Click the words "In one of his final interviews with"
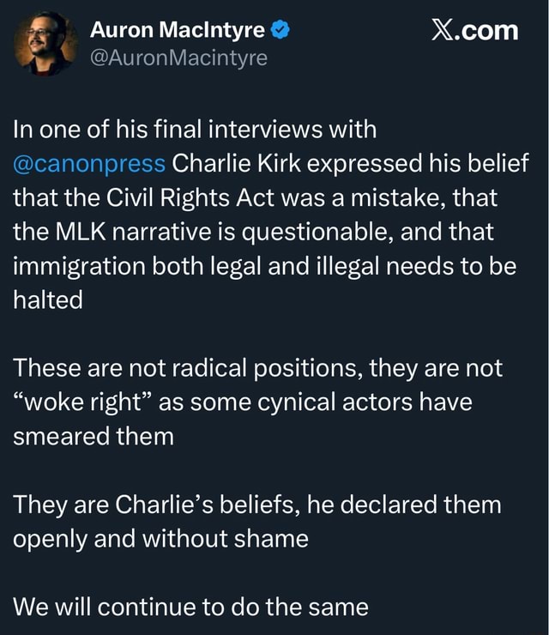 tap(194, 130)
